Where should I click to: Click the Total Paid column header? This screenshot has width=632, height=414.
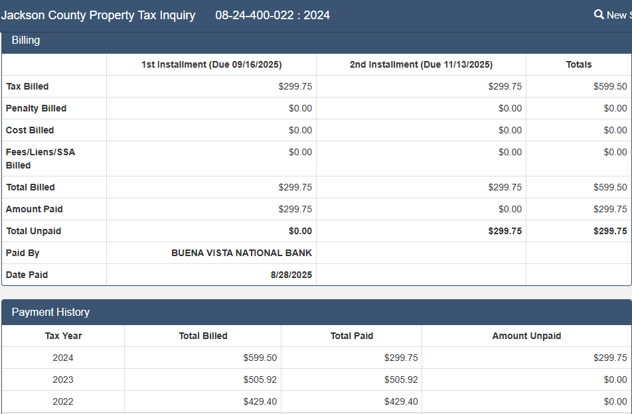(x=351, y=336)
